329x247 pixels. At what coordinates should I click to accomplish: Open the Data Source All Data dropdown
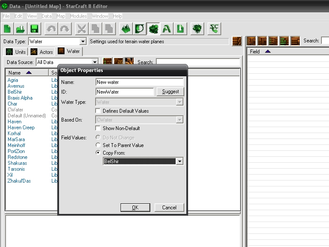(95, 62)
